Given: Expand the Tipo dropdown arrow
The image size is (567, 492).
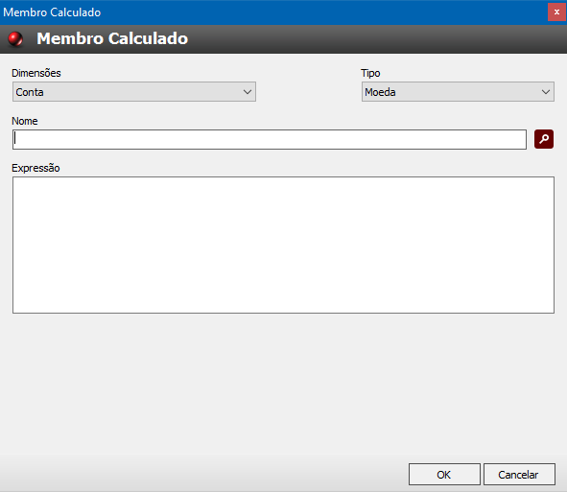Looking at the screenshot, I should click(546, 92).
